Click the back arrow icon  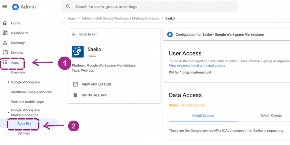pyautogui.click(x=74, y=34)
